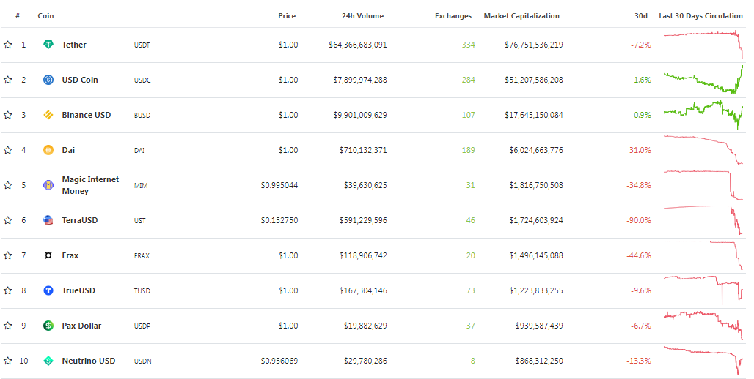754x379 pixels.
Task: Click TerraUSD price $0.152750
Action: [279, 220]
